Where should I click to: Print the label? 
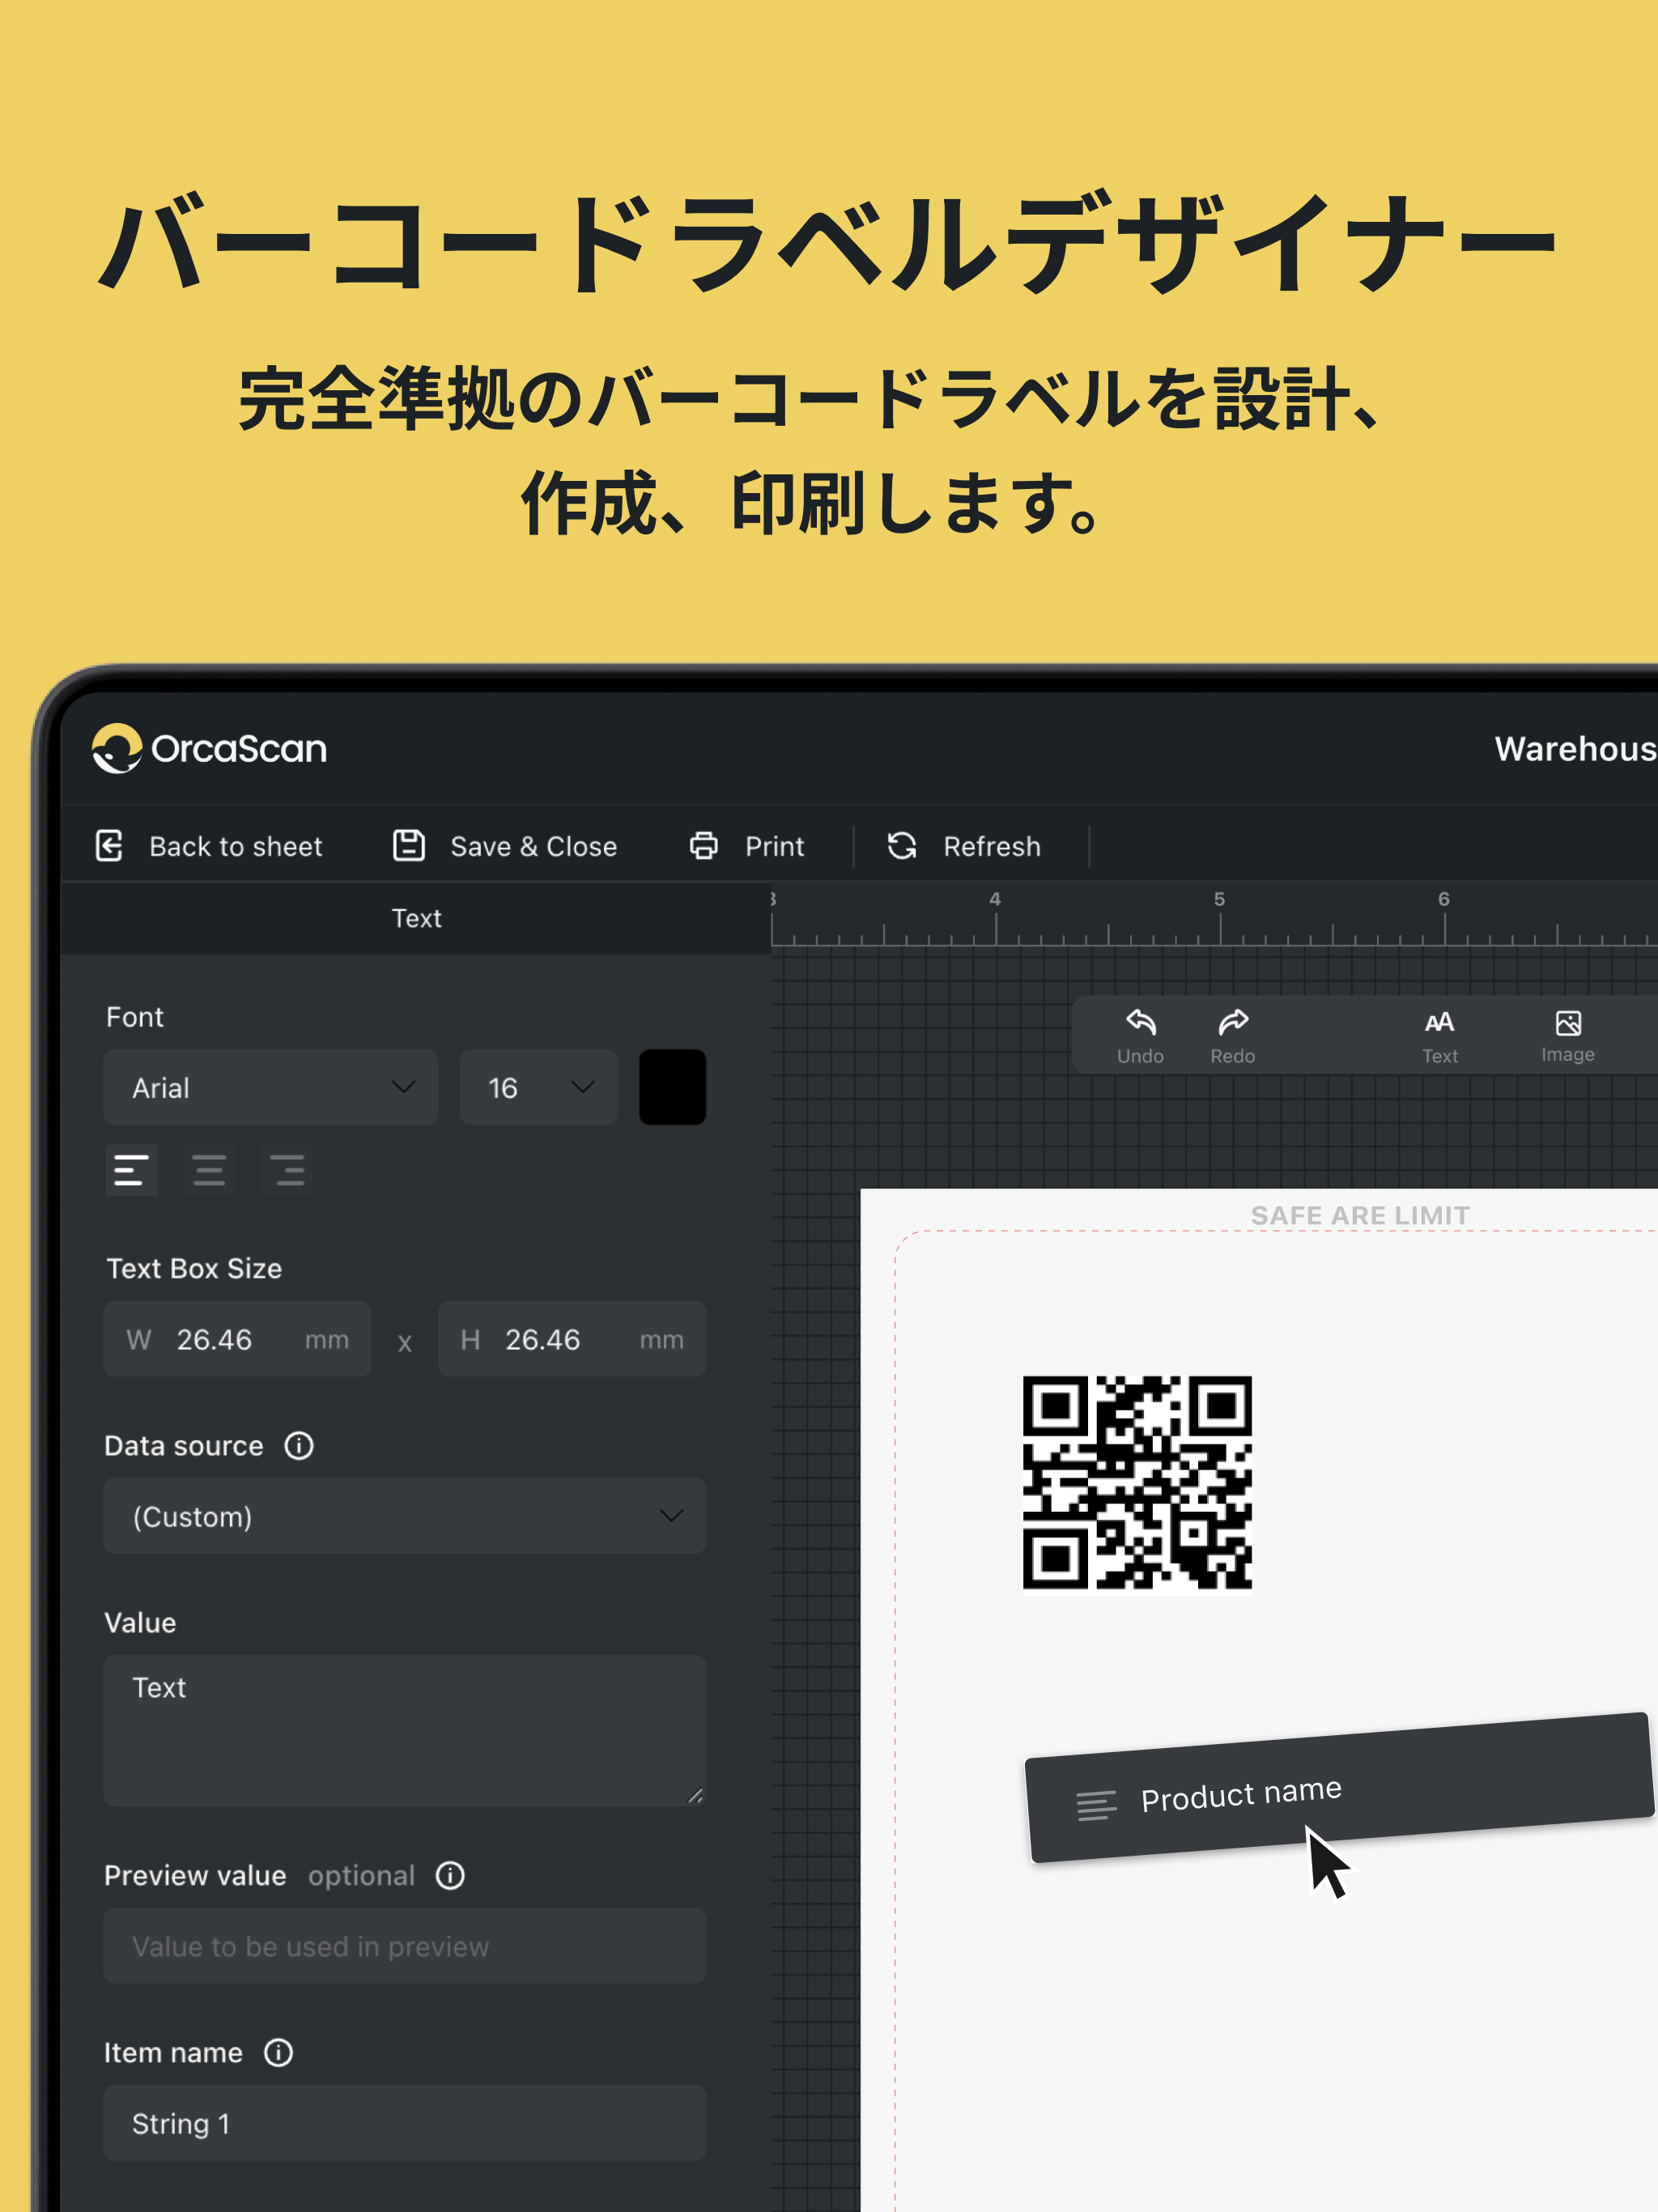[x=747, y=846]
